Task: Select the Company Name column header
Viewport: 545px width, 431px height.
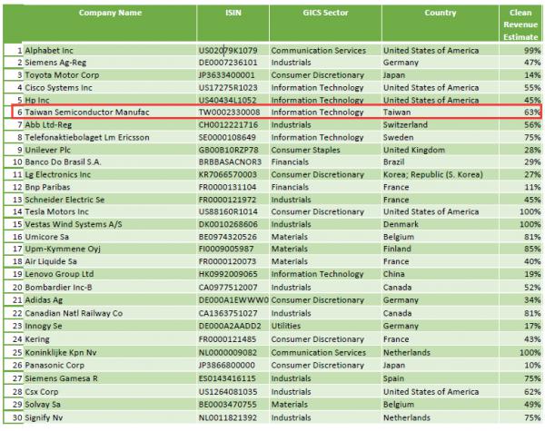Action: pyautogui.click(x=110, y=23)
